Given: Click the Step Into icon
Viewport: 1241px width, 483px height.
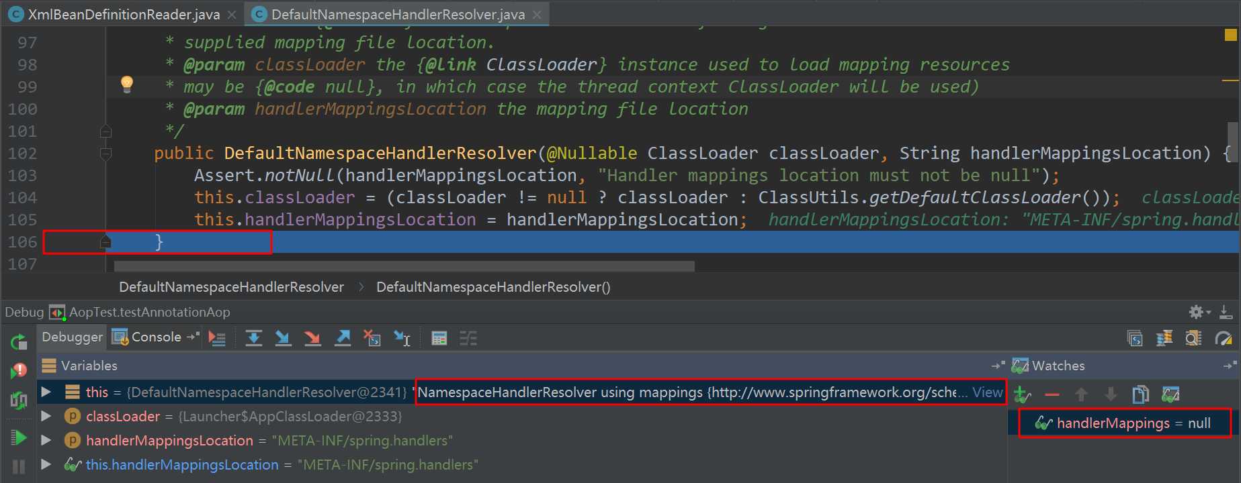Looking at the screenshot, I should coord(283,338).
